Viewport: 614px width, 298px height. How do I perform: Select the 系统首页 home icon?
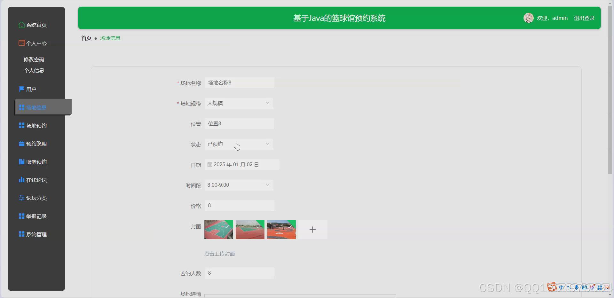click(21, 25)
